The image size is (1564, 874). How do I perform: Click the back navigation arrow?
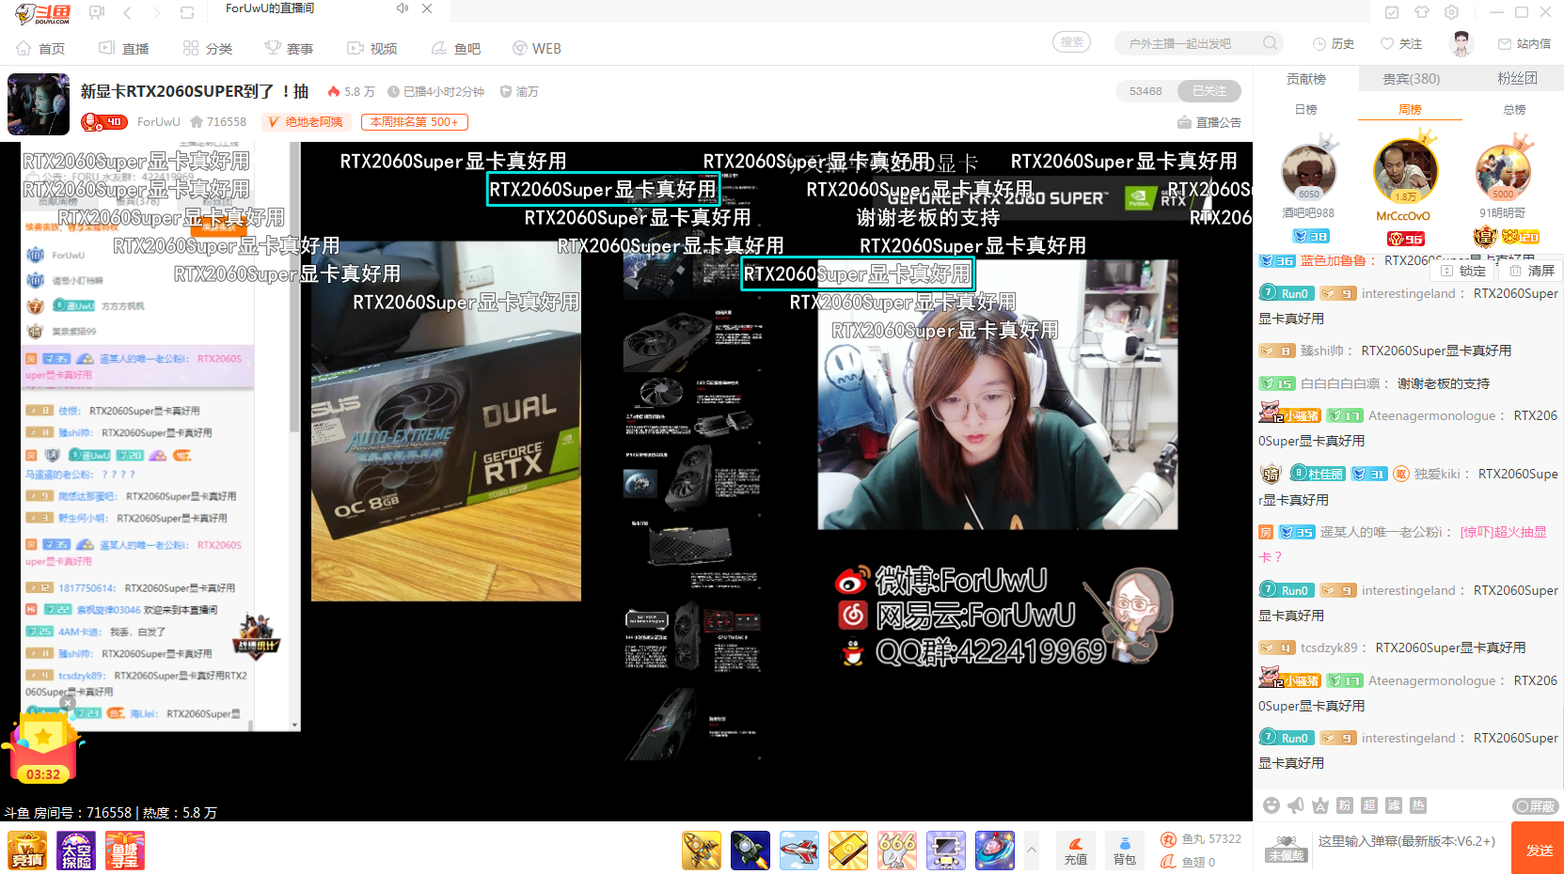[127, 12]
